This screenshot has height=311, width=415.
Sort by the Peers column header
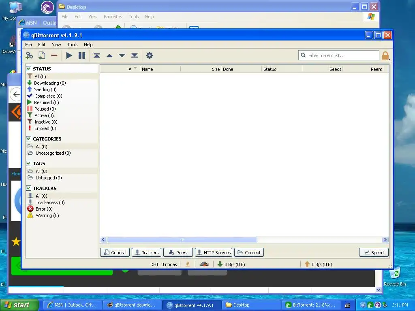point(363,69)
